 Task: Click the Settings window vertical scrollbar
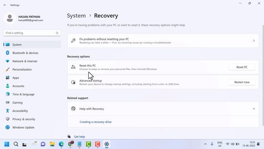[x=263, y=75]
